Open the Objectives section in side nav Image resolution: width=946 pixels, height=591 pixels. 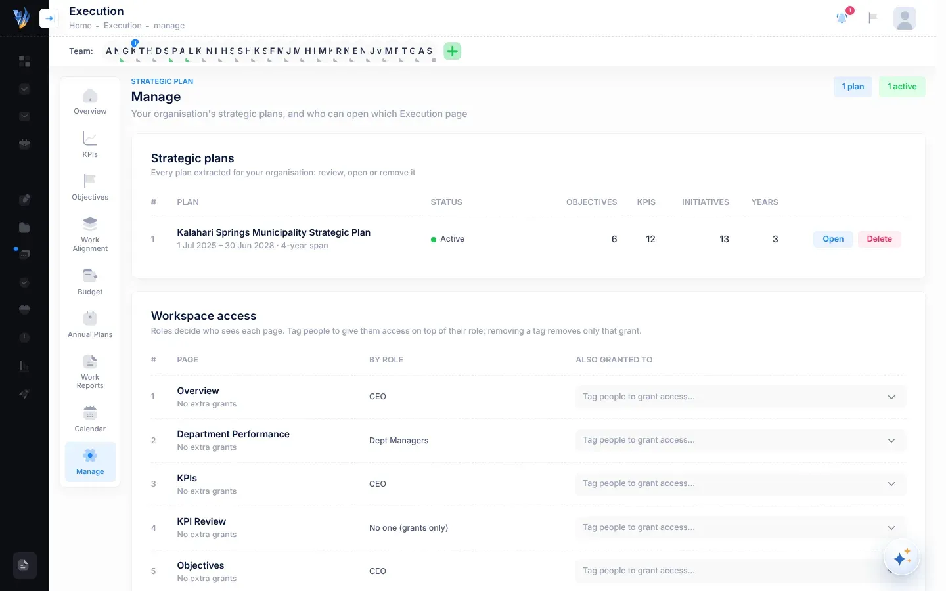(x=90, y=187)
